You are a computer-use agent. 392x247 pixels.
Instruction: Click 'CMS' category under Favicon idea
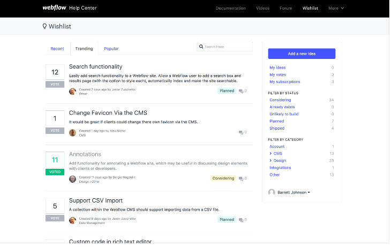(x=82, y=136)
